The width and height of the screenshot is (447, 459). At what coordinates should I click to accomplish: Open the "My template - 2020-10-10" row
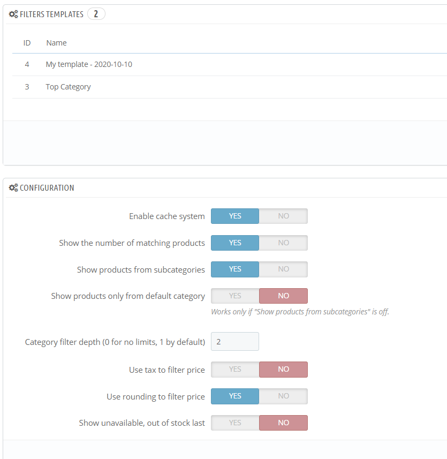[89, 64]
